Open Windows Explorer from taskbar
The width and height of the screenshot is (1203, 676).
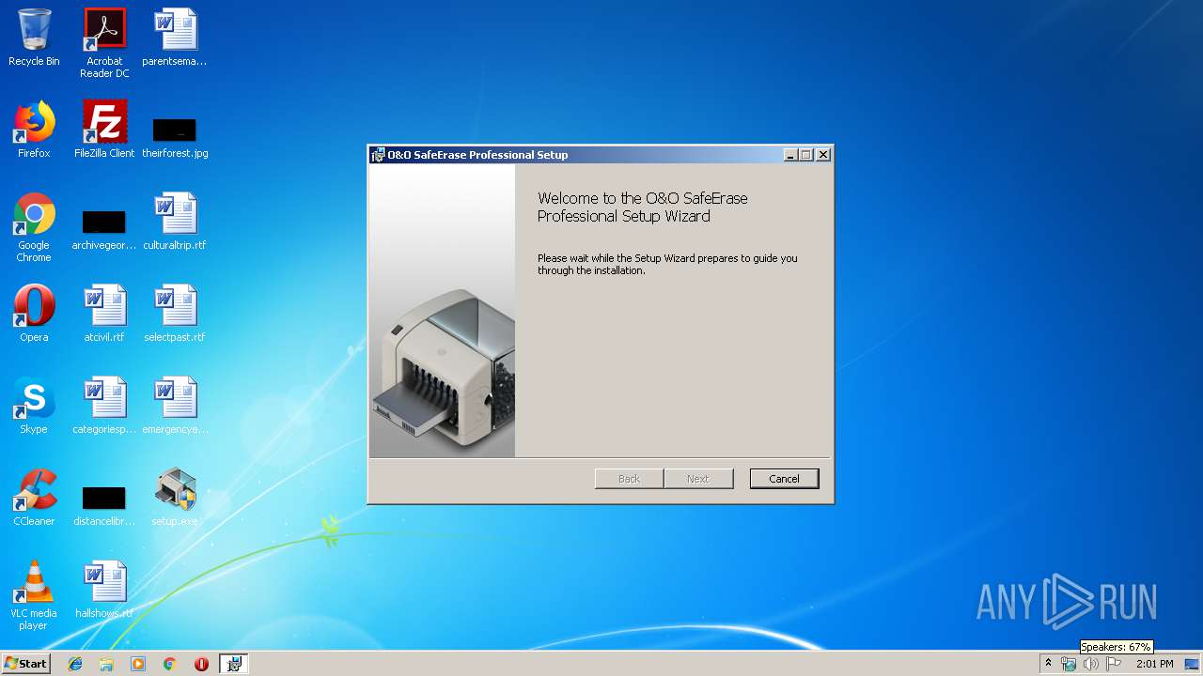(106, 664)
